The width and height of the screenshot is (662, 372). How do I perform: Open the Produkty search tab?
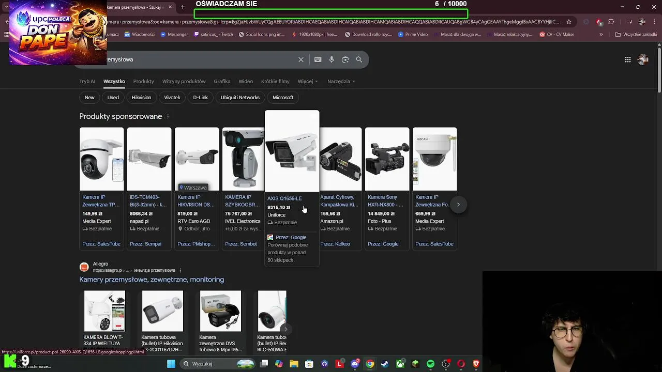pyautogui.click(x=144, y=82)
